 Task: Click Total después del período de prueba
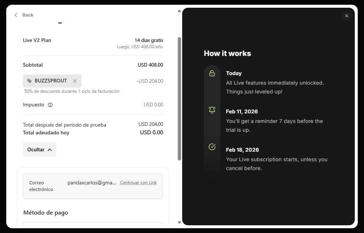click(65, 125)
